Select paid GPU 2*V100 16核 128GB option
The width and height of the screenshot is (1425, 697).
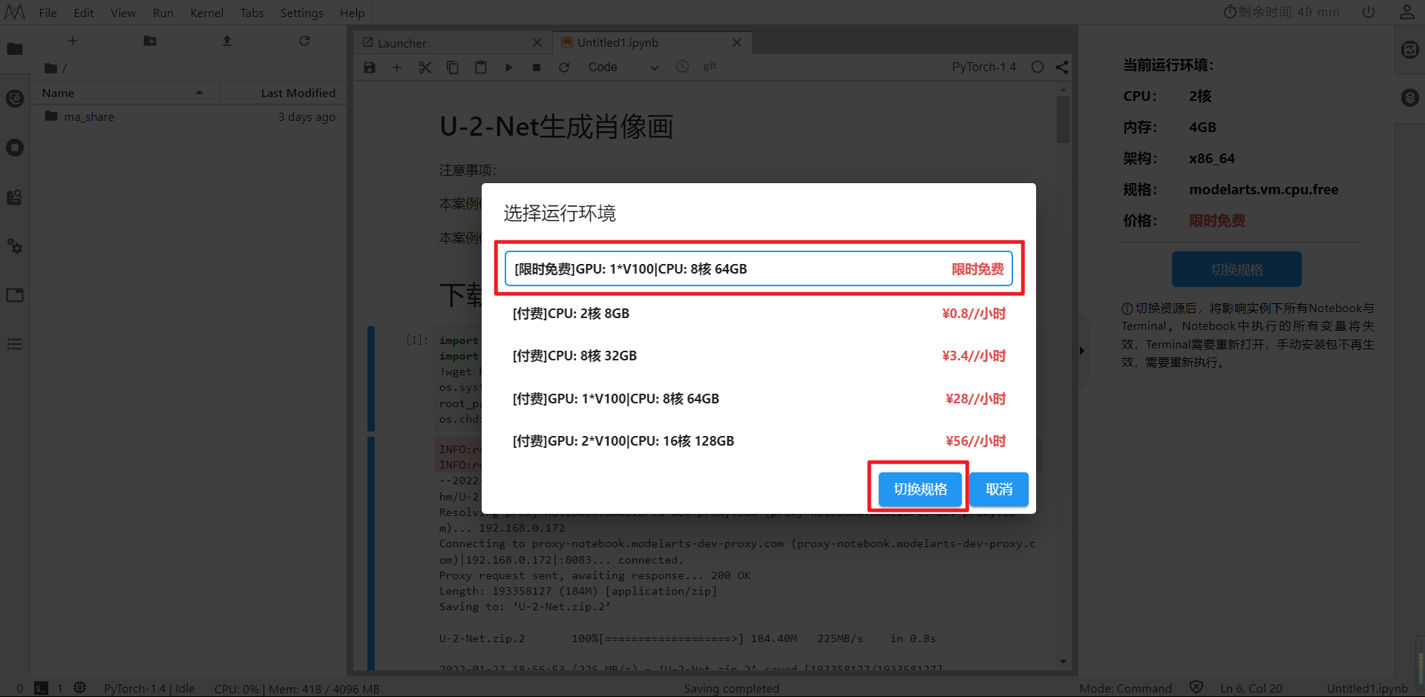coord(759,441)
